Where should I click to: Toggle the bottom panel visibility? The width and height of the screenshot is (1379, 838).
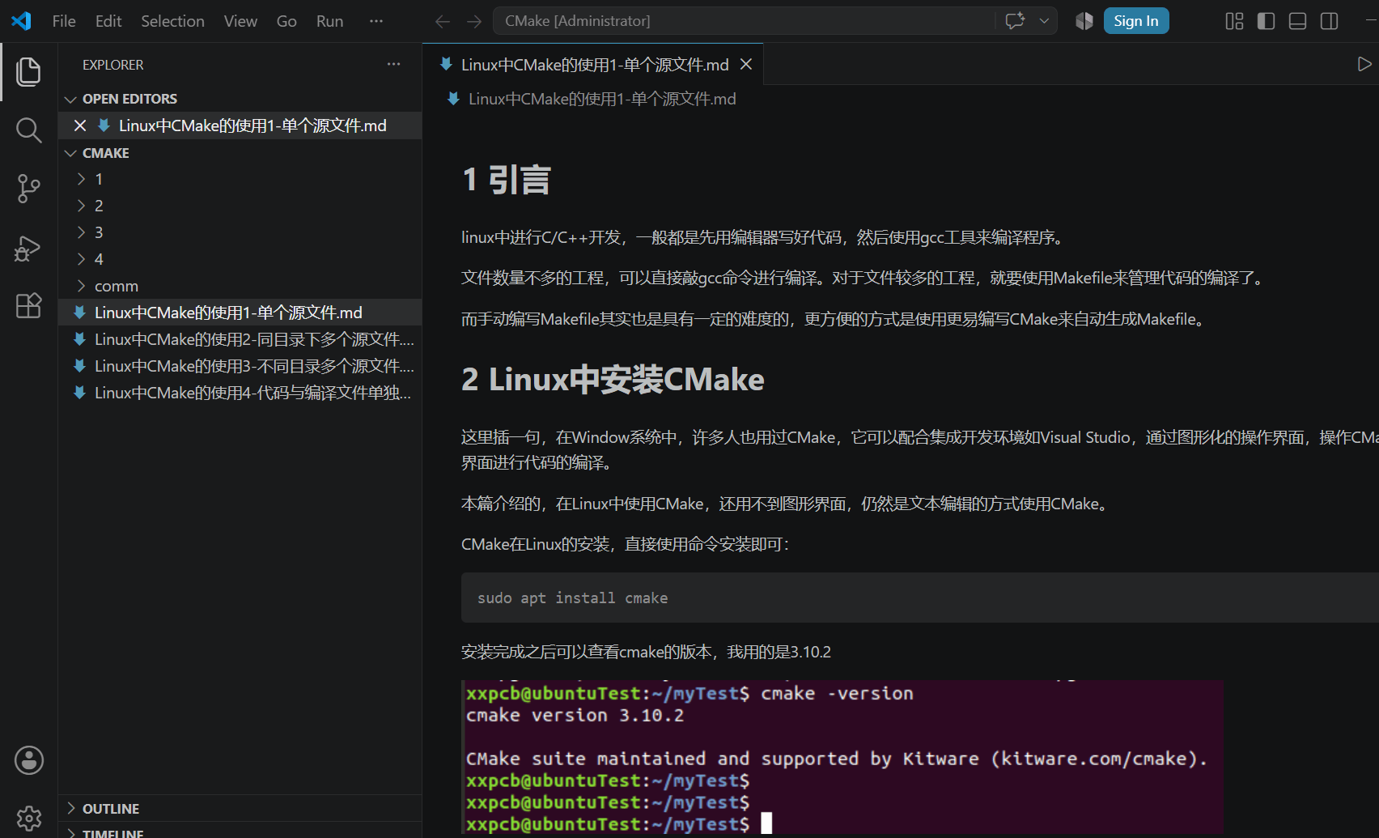1297,21
